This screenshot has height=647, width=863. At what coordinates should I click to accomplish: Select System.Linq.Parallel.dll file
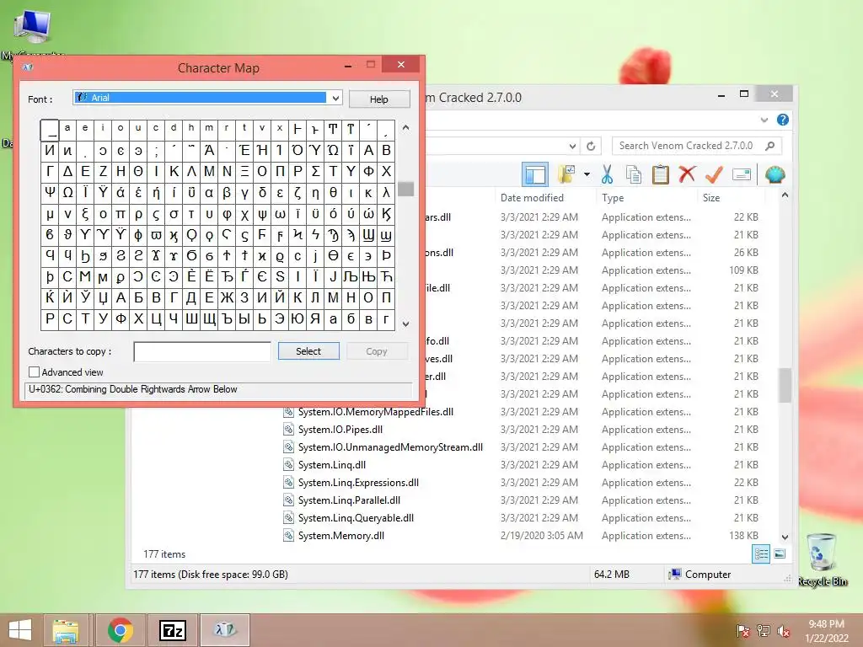(x=349, y=500)
